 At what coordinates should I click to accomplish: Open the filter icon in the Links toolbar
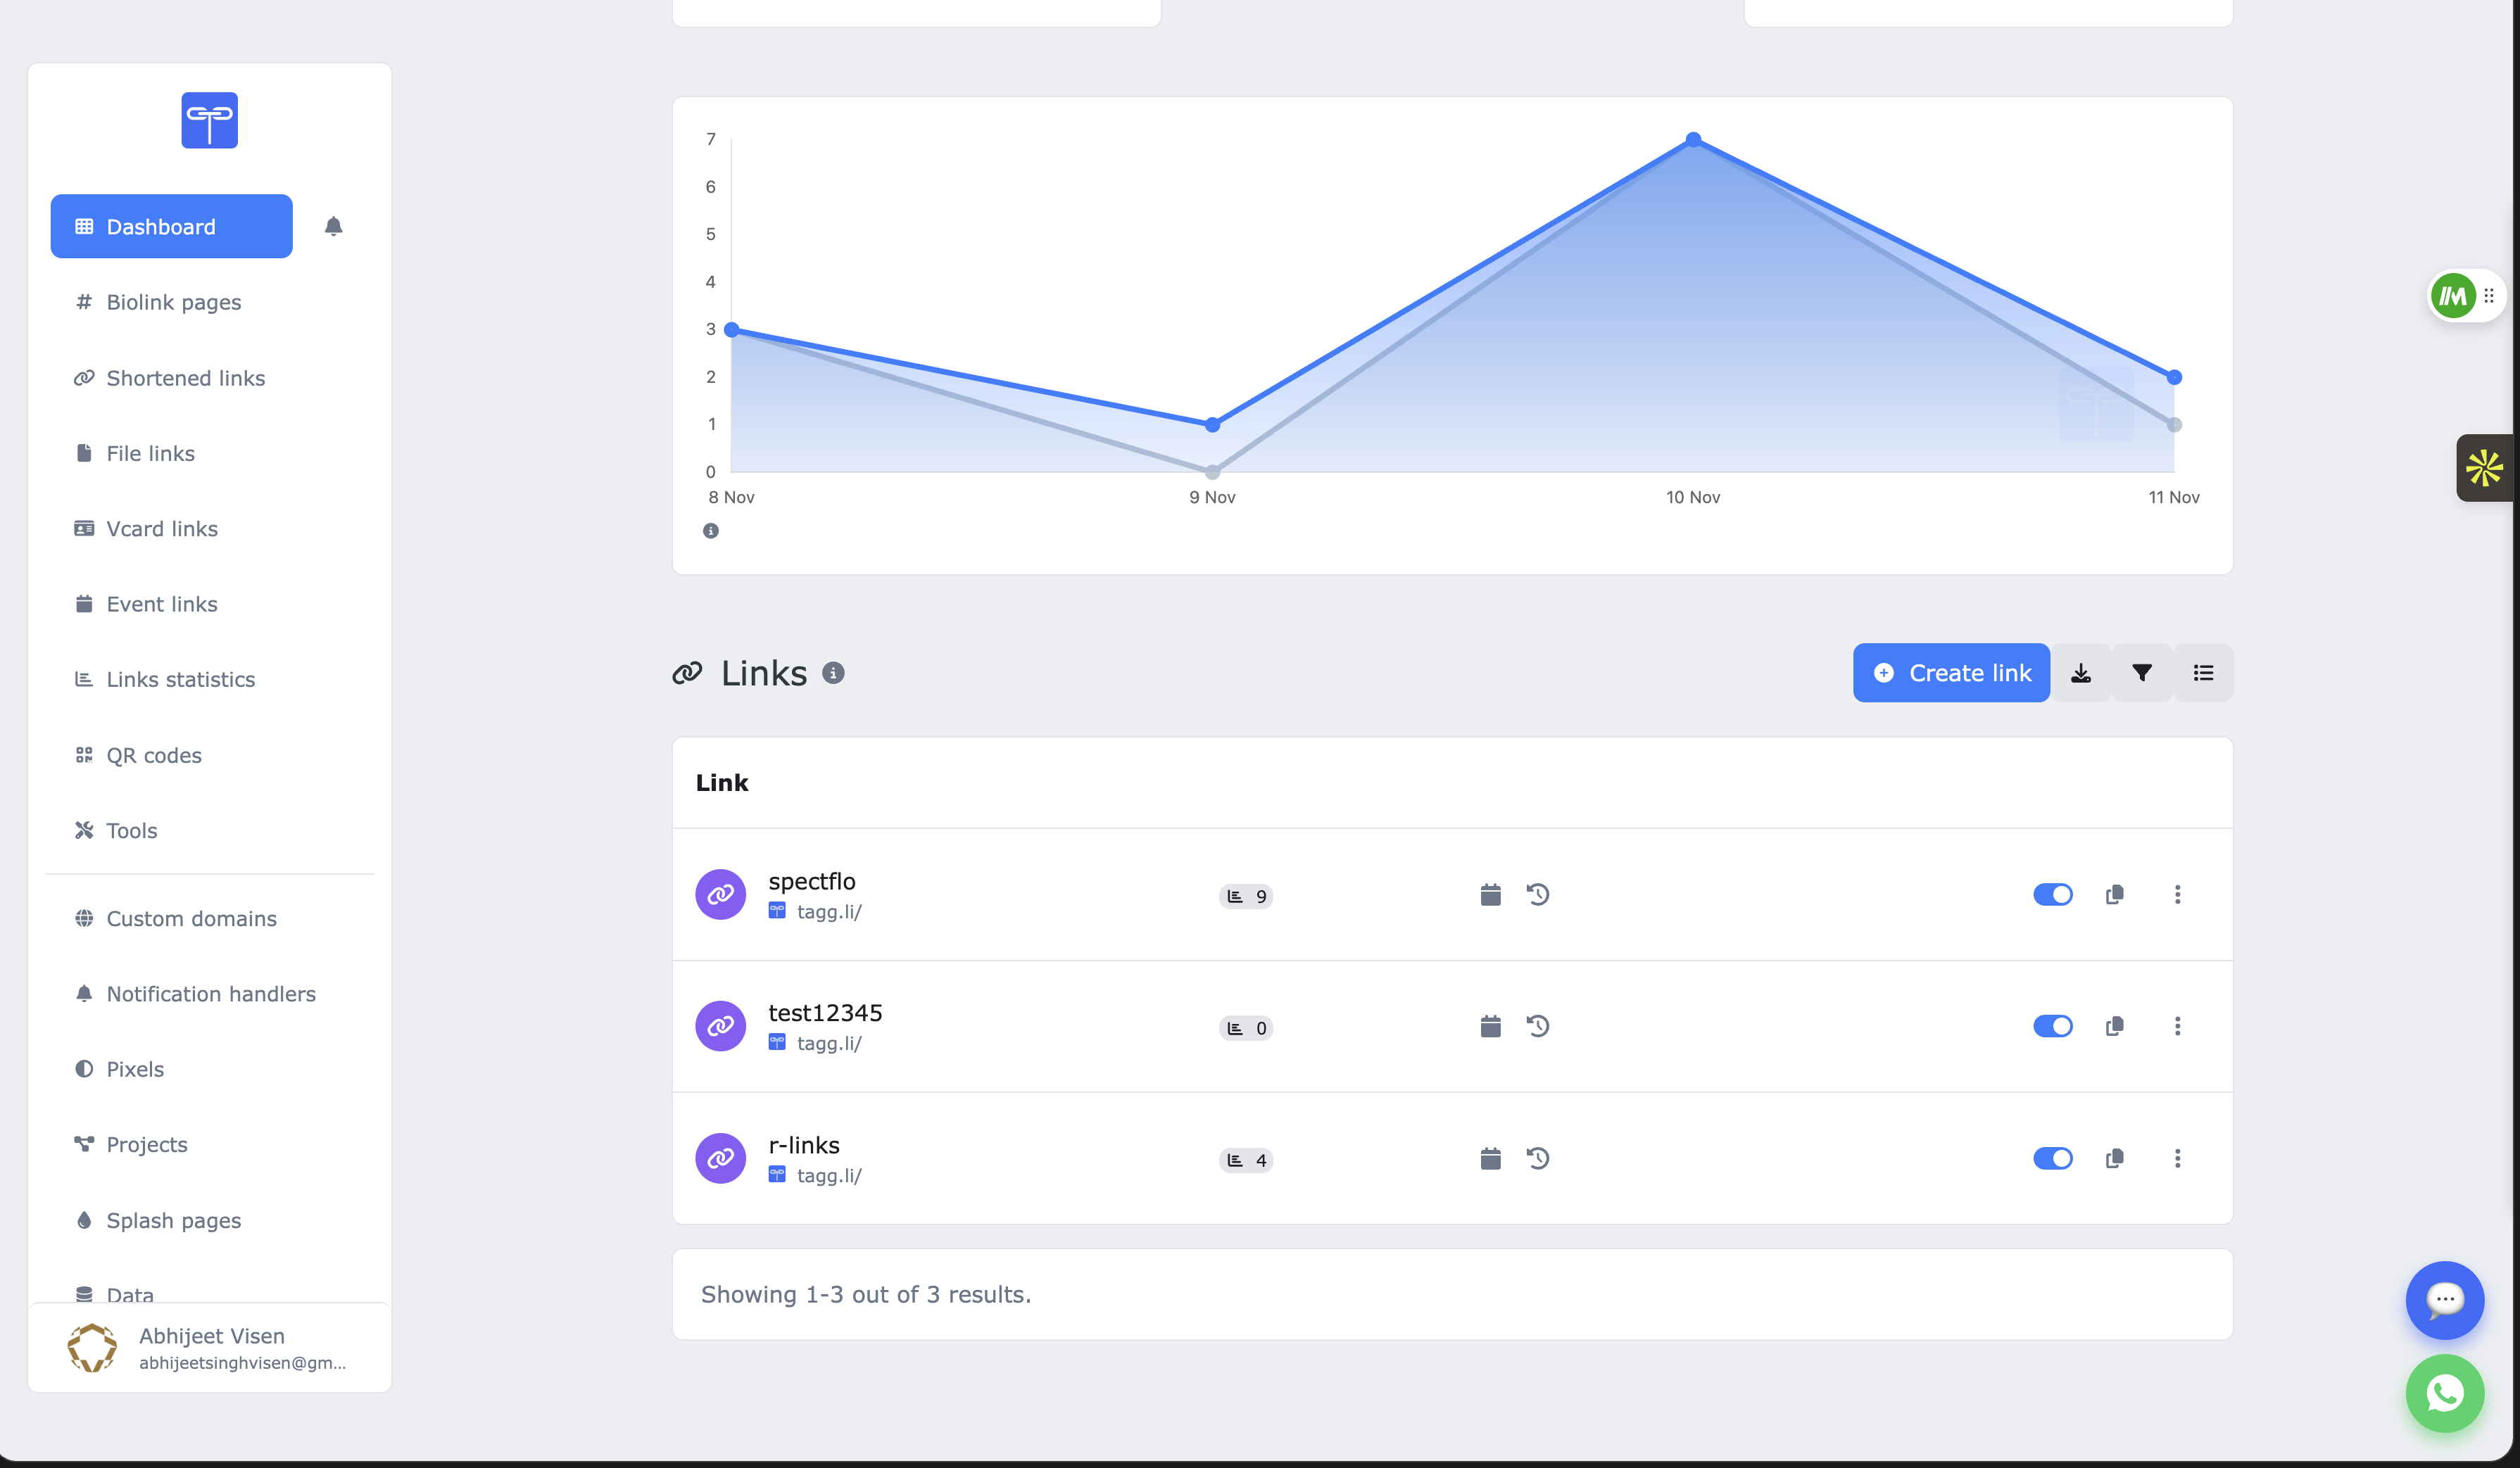pyautogui.click(x=2142, y=673)
